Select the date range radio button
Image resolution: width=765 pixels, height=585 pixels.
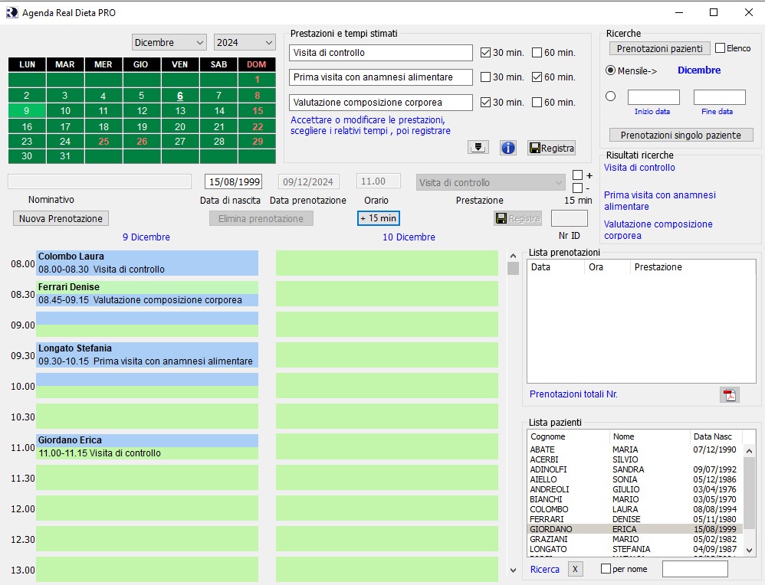point(610,96)
